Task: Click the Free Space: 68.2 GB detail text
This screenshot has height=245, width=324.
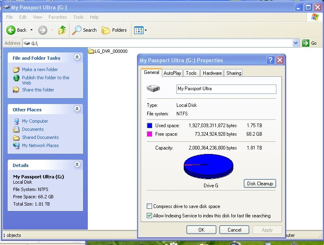Action: click(x=33, y=197)
